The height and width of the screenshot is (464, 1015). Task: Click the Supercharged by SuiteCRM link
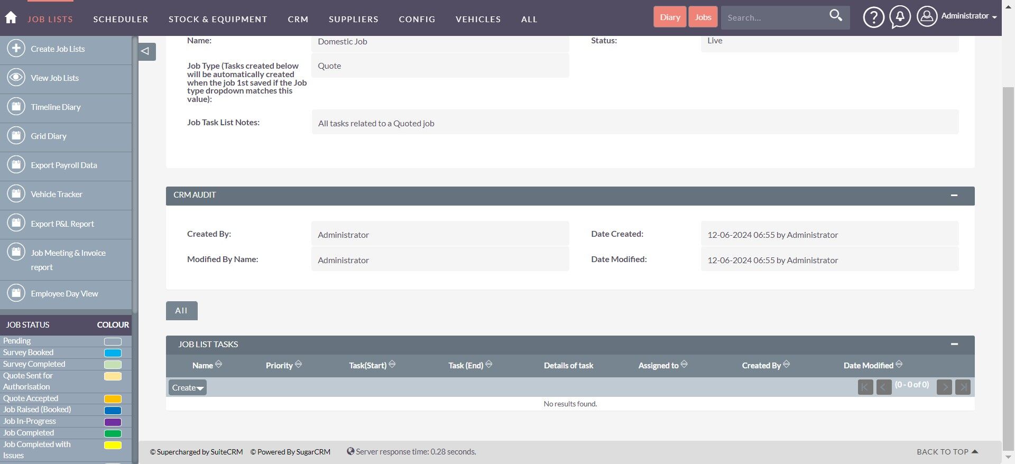pos(196,452)
